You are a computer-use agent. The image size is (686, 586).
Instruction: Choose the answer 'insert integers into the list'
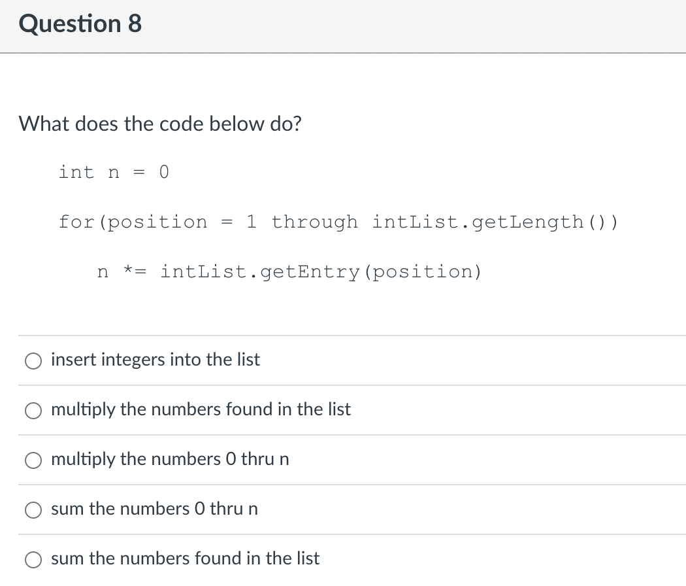coord(155,360)
